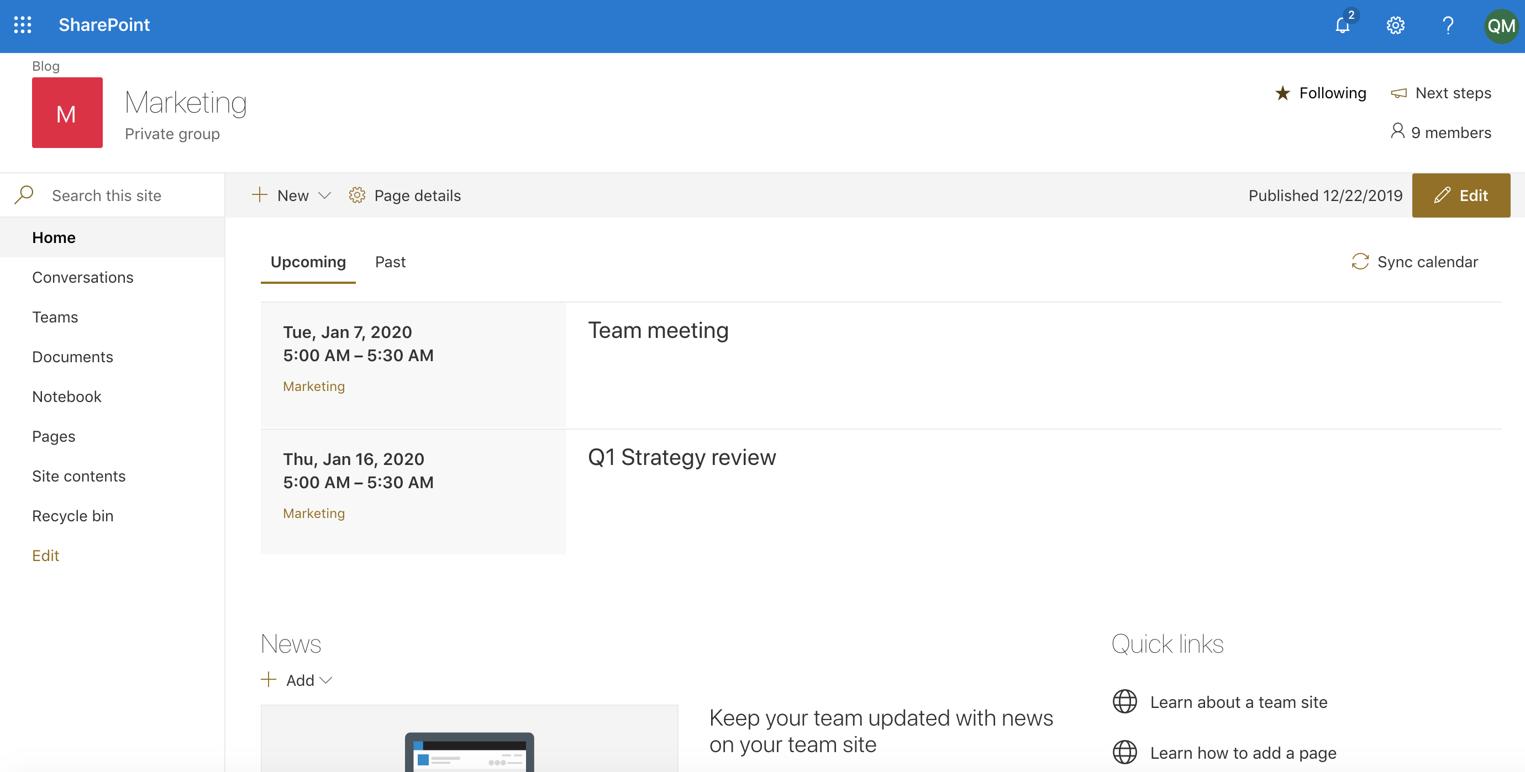The image size is (1525, 772).
Task: Switch to the Past events tab
Action: [x=390, y=262]
